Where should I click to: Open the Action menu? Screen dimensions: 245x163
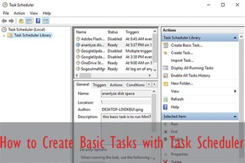pyautogui.click(x=19, y=13)
